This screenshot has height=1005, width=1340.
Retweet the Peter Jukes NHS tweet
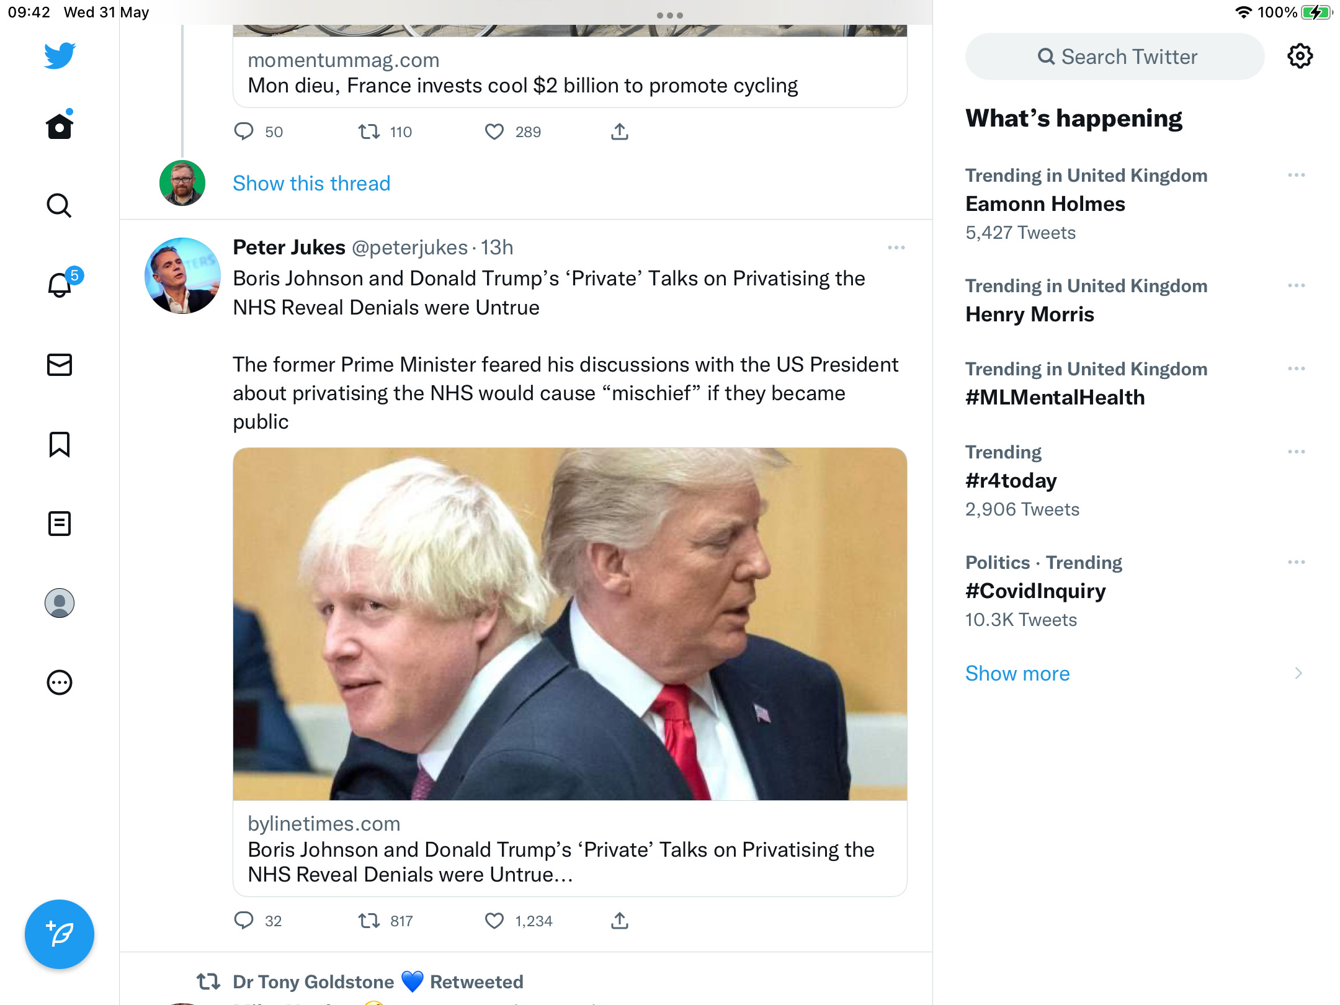(x=369, y=921)
